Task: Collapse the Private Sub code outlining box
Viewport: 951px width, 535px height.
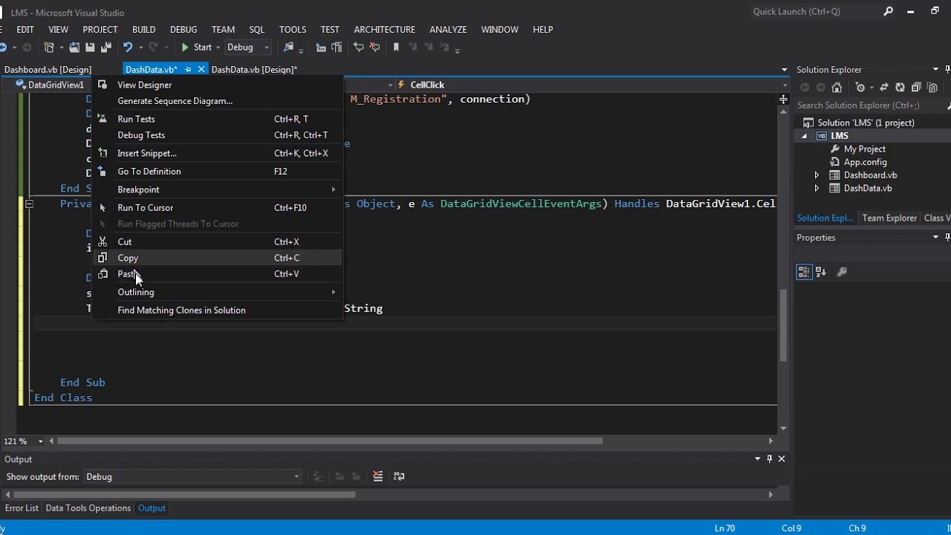Action: pos(30,204)
